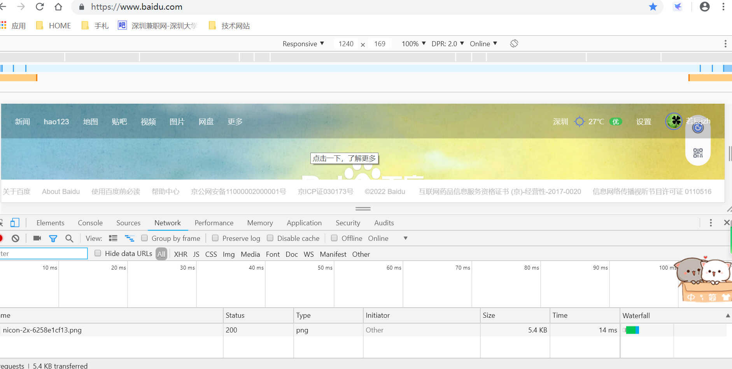This screenshot has height=369, width=732.
Task: Filter requests by XHR
Action: click(180, 254)
